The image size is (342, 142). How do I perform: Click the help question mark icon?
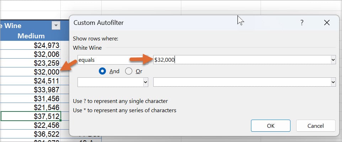click(x=302, y=23)
